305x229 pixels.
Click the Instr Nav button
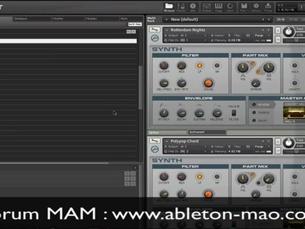point(135,24)
